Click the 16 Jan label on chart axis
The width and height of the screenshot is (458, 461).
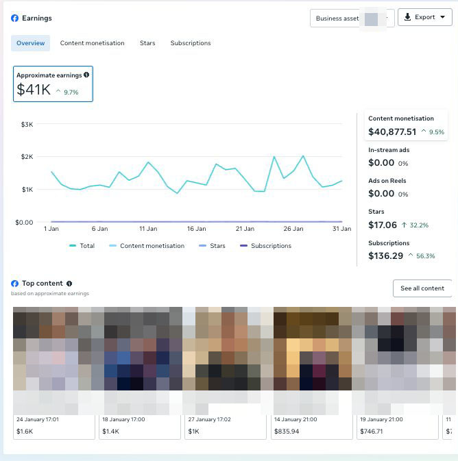tap(196, 229)
